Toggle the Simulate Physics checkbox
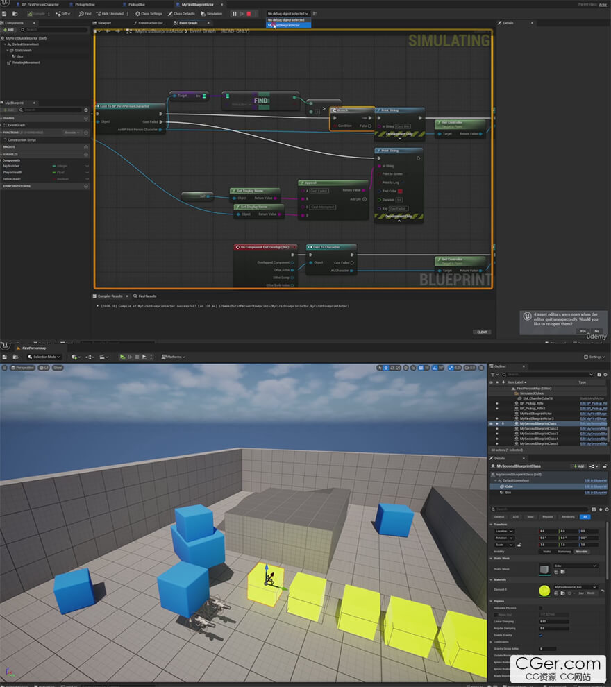The width and height of the screenshot is (611, 687). 540,608
